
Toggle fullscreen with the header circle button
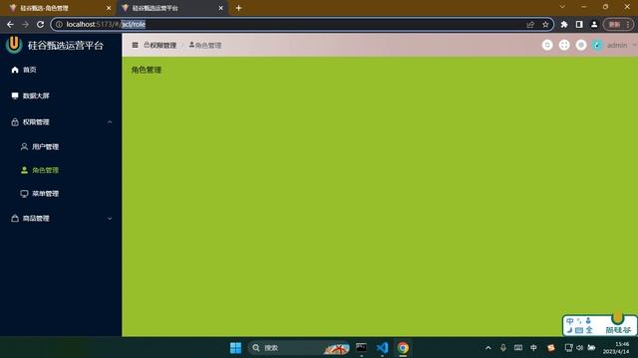click(x=564, y=45)
